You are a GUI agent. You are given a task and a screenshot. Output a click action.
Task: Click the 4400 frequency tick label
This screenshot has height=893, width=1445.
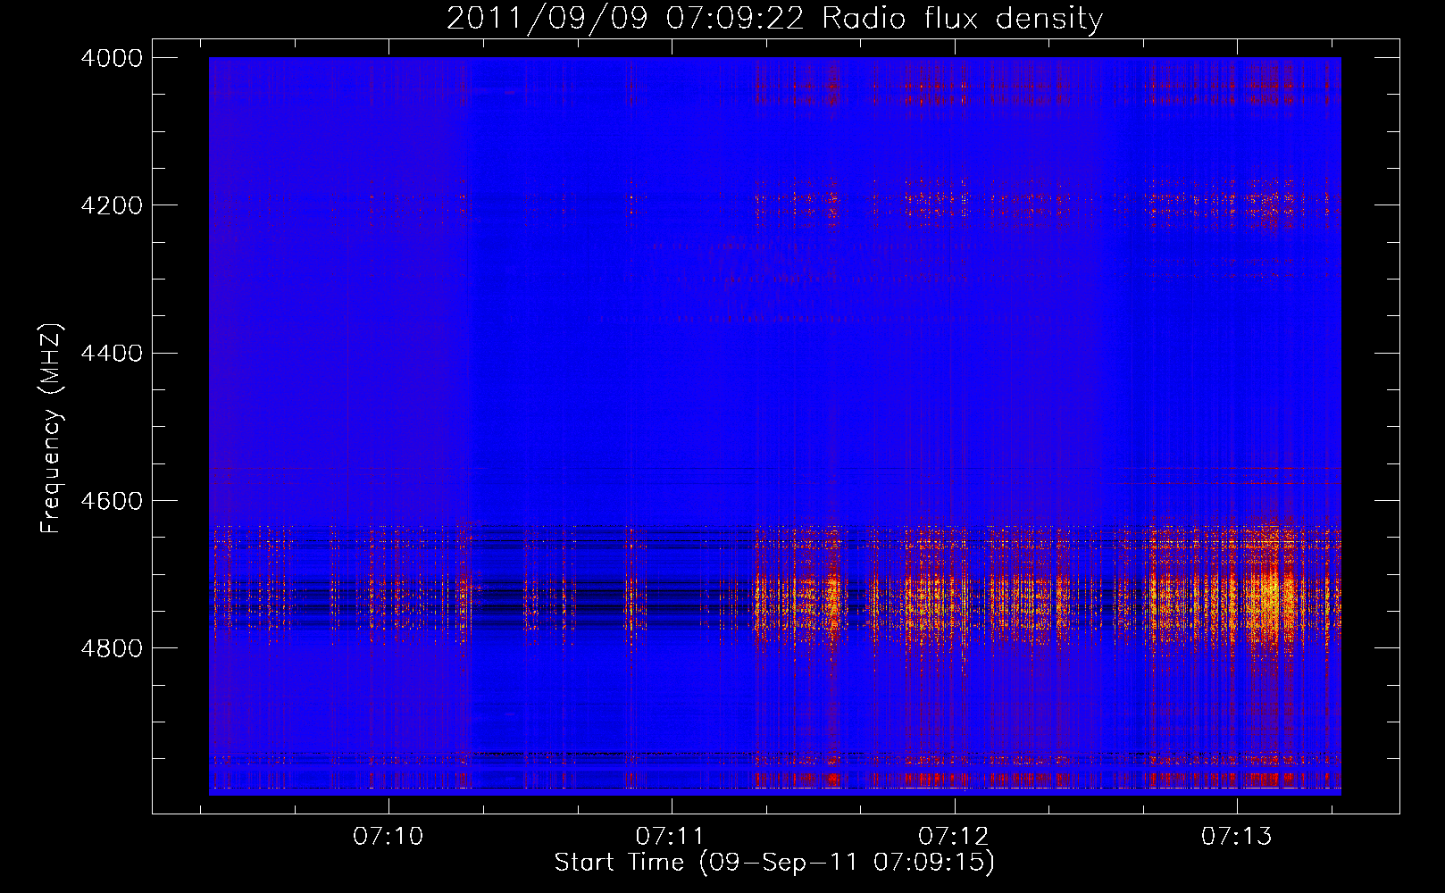(x=112, y=354)
